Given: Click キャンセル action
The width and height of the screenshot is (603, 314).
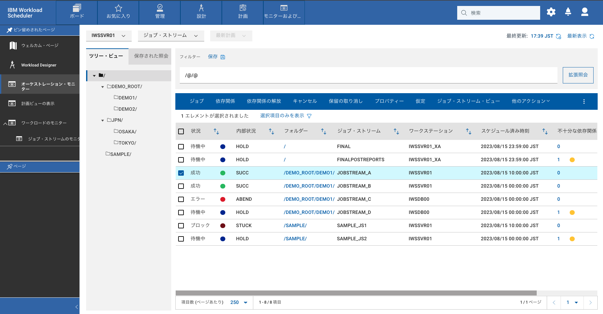Looking at the screenshot, I should coord(305,101).
